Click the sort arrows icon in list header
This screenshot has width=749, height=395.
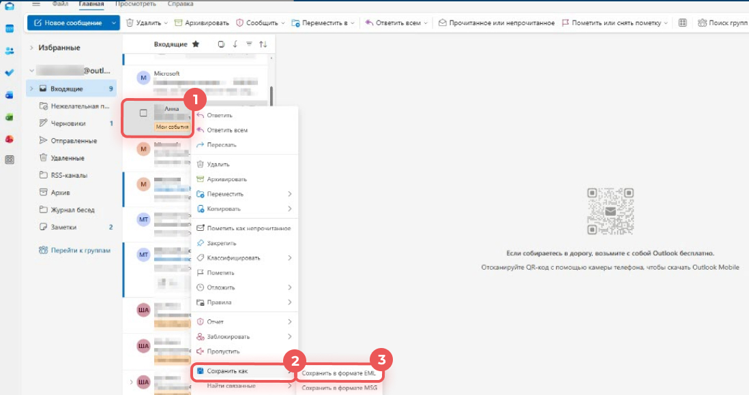pos(263,44)
